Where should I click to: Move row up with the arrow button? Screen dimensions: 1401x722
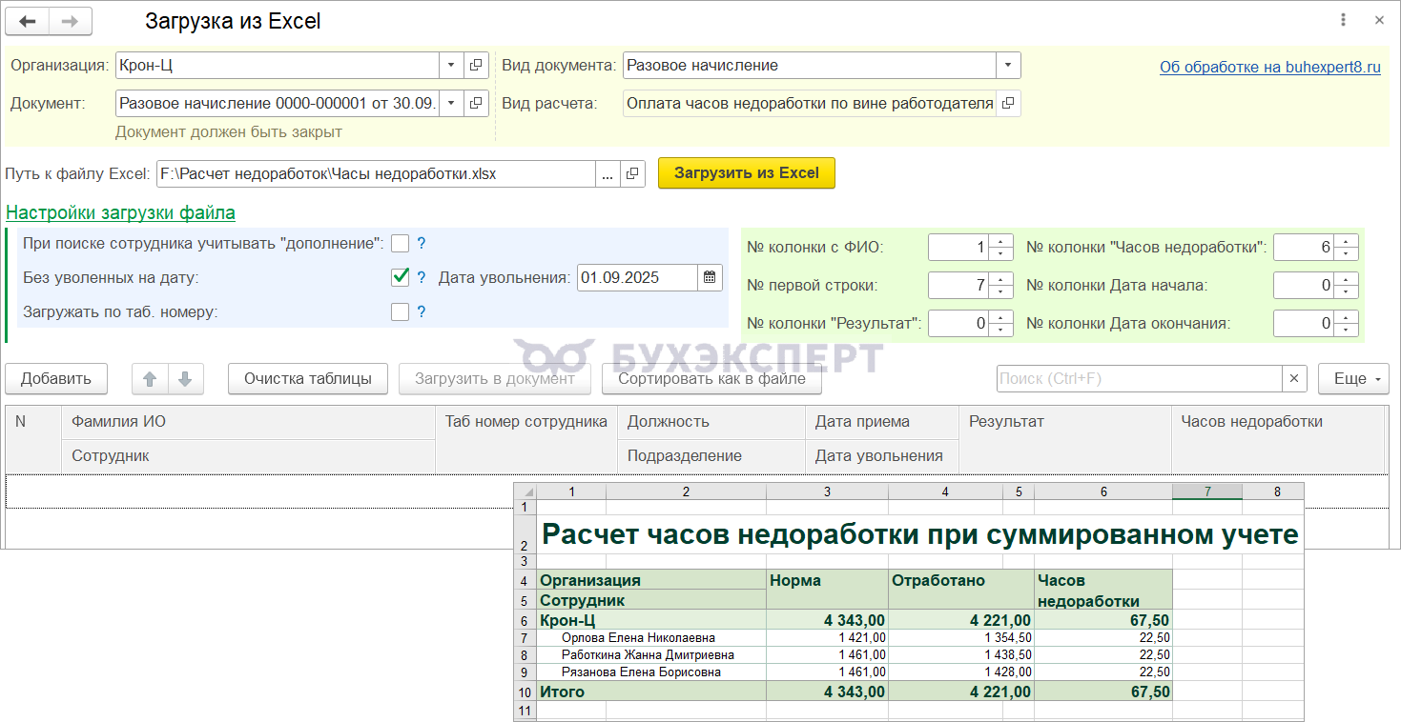[x=150, y=379]
